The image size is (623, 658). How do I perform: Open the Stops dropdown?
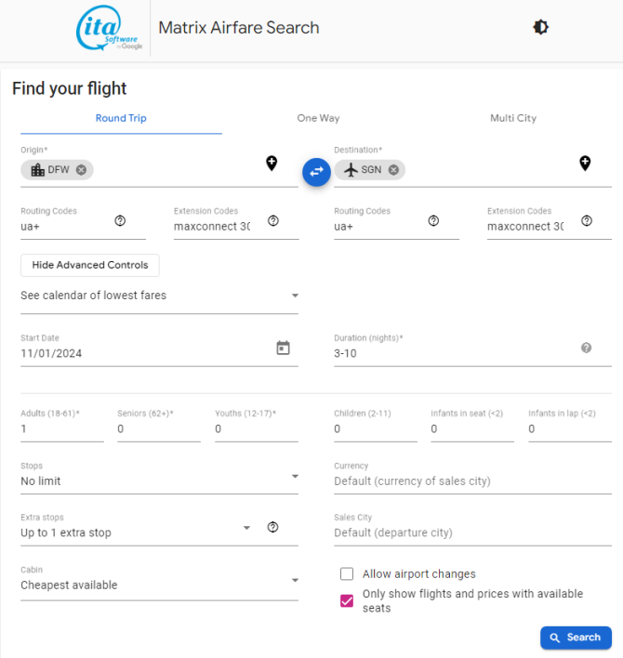tap(160, 476)
